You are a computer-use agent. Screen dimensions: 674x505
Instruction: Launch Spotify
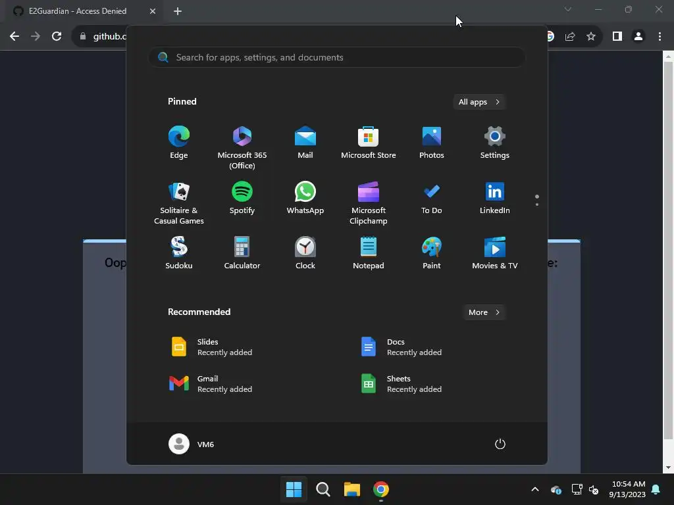242,199
